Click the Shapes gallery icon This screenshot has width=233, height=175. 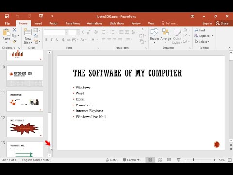click(154, 32)
